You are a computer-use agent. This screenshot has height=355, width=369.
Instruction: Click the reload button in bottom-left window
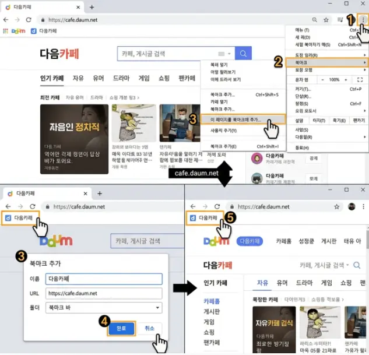coord(33,206)
